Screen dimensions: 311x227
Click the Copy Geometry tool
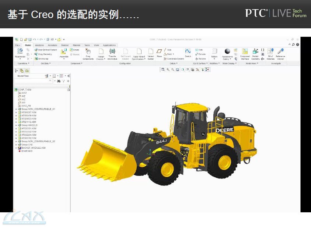(43, 54)
